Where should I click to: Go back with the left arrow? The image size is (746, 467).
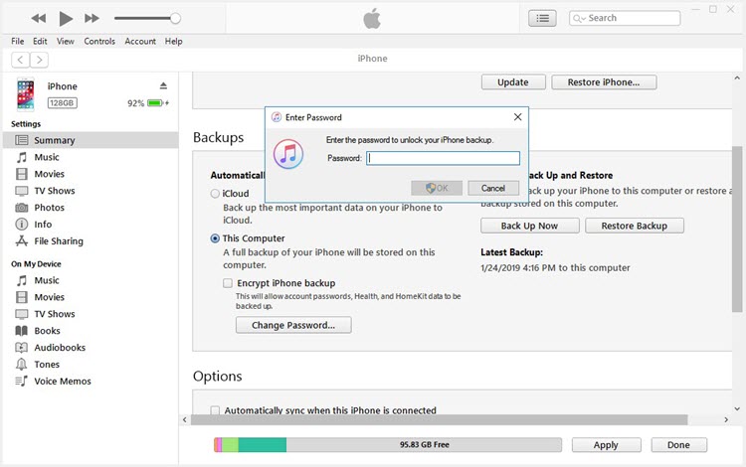(20, 60)
